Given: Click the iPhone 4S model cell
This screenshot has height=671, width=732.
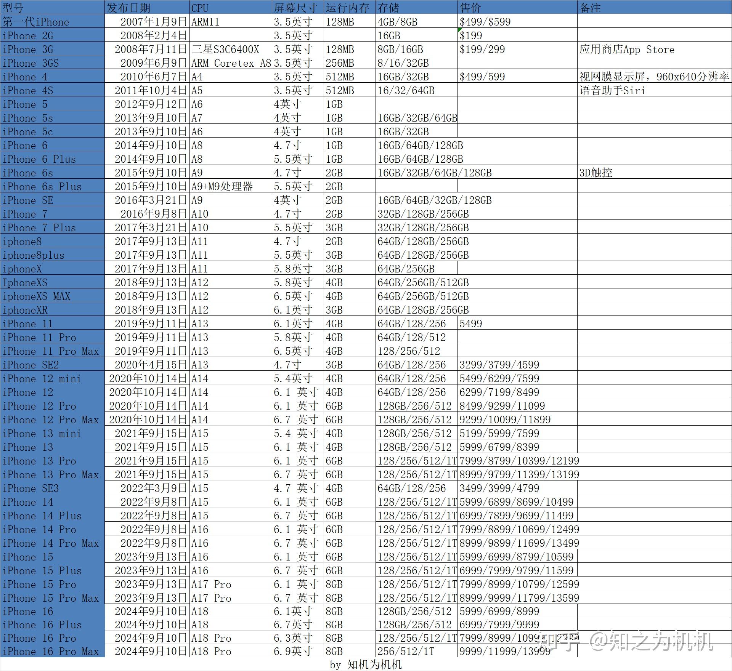Looking at the screenshot, I should coord(53,90).
